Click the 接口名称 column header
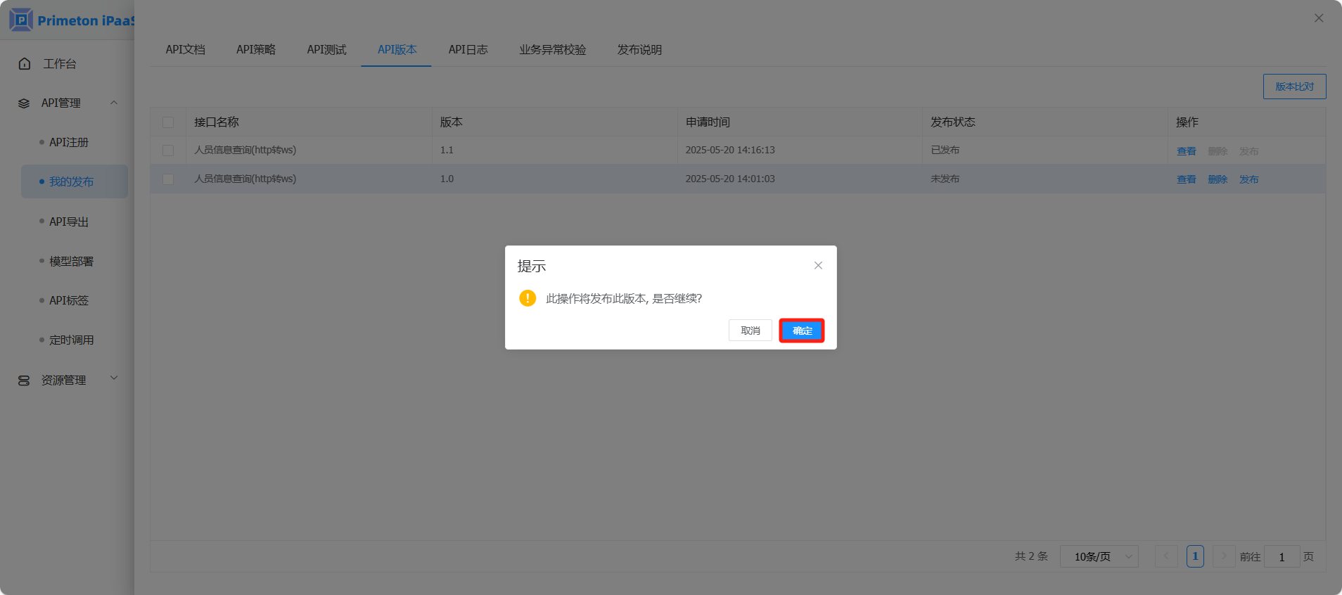 (x=217, y=122)
